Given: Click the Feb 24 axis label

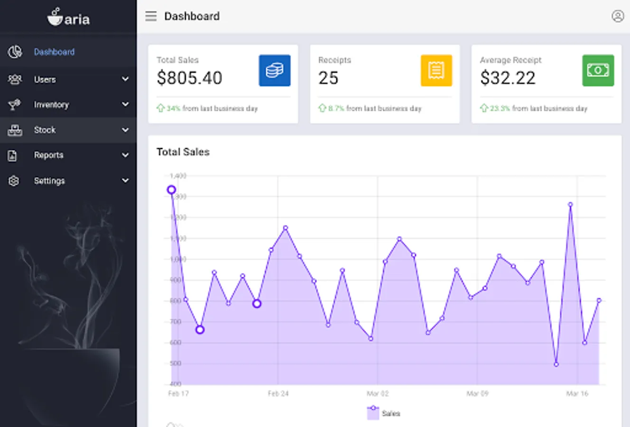Looking at the screenshot, I should [278, 393].
